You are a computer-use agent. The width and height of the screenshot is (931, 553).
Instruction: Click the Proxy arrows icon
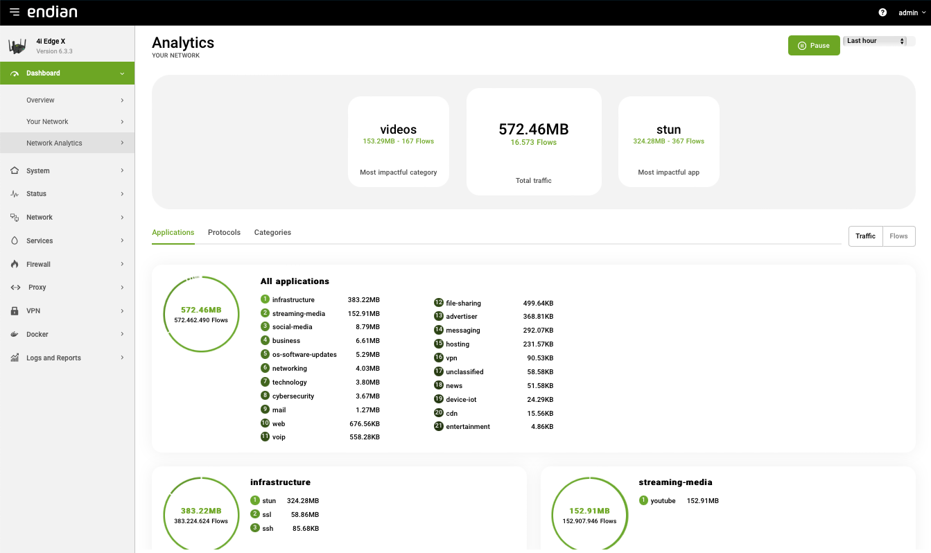(x=15, y=288)
